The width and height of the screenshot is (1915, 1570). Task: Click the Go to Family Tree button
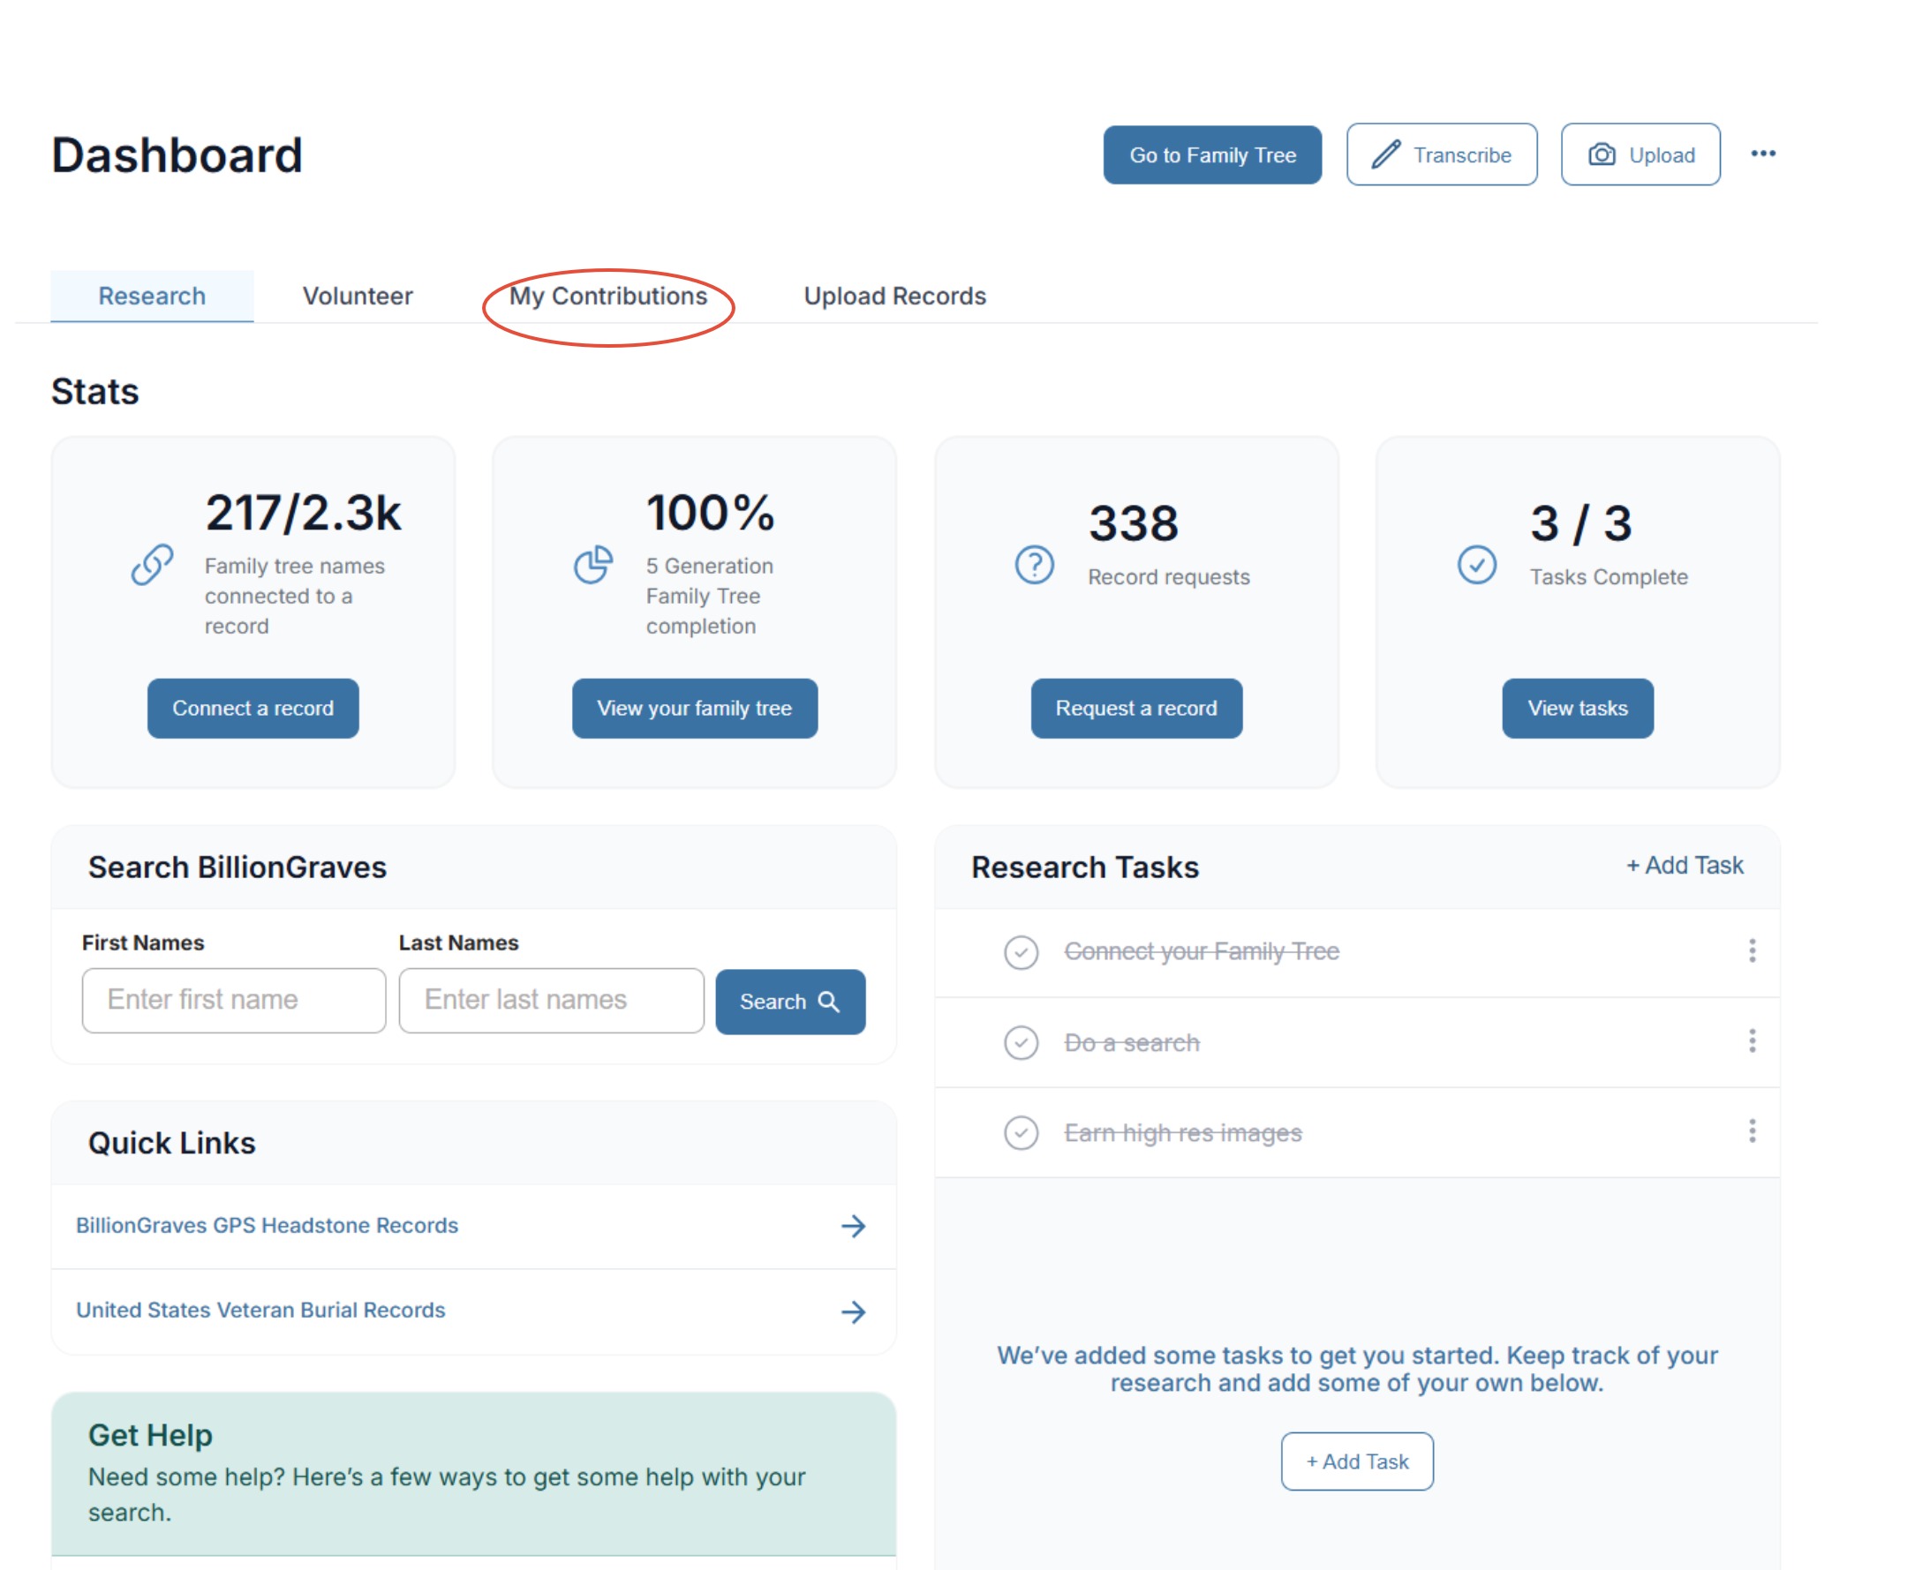[x=1211, y=154]
